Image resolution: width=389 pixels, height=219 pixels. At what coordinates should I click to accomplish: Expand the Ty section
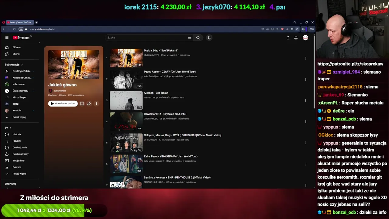(8, 128)
